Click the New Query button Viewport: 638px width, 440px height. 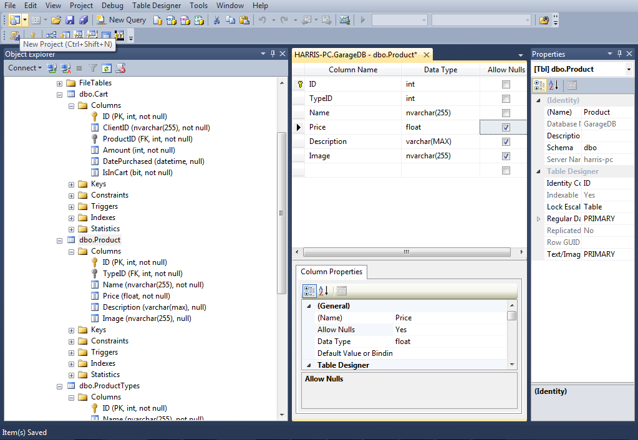[x=121, y=20]
